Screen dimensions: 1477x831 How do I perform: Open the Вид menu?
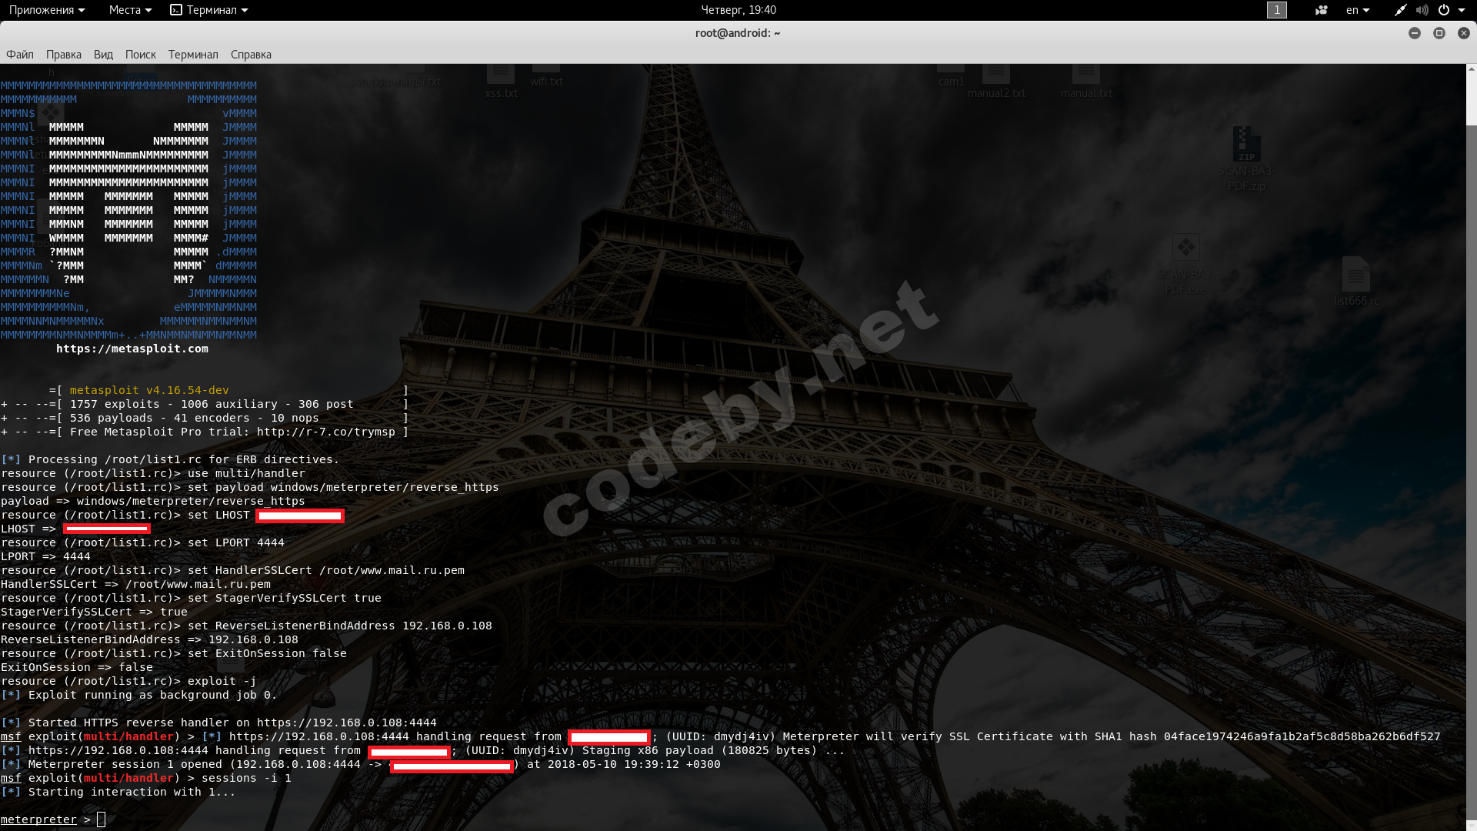click(103, 55)
